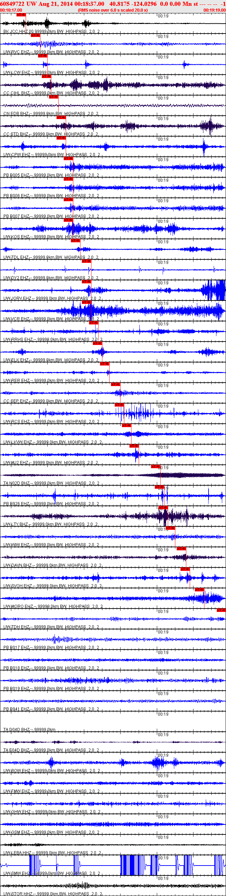Screen dimensions: 226x896
Task: Click the 00:19 tick label on UW BOW trace
Action: pos(163,755)
